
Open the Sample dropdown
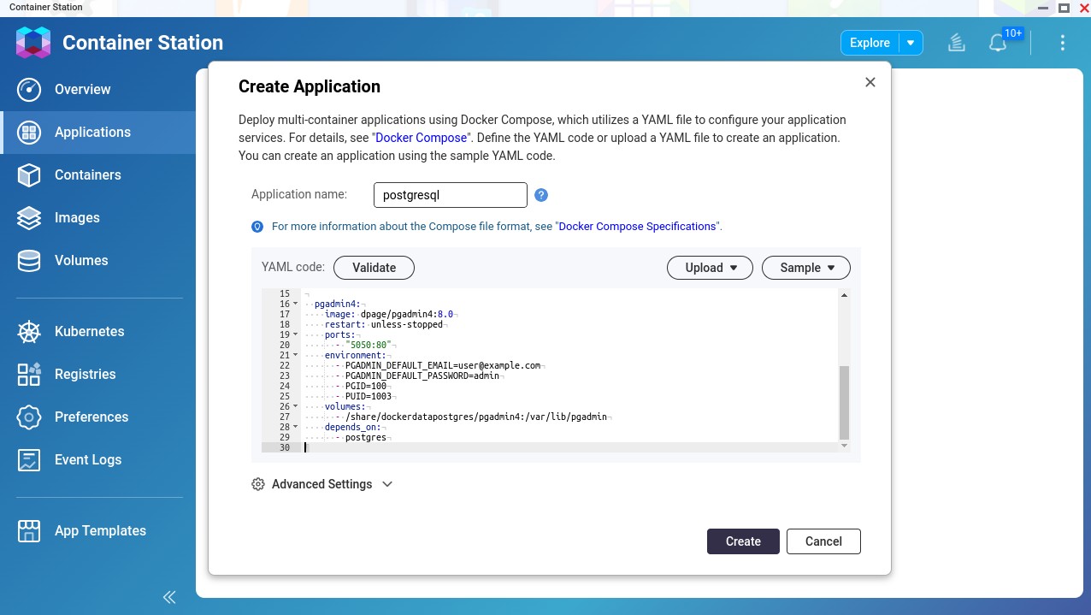click(x=805, y=267)
